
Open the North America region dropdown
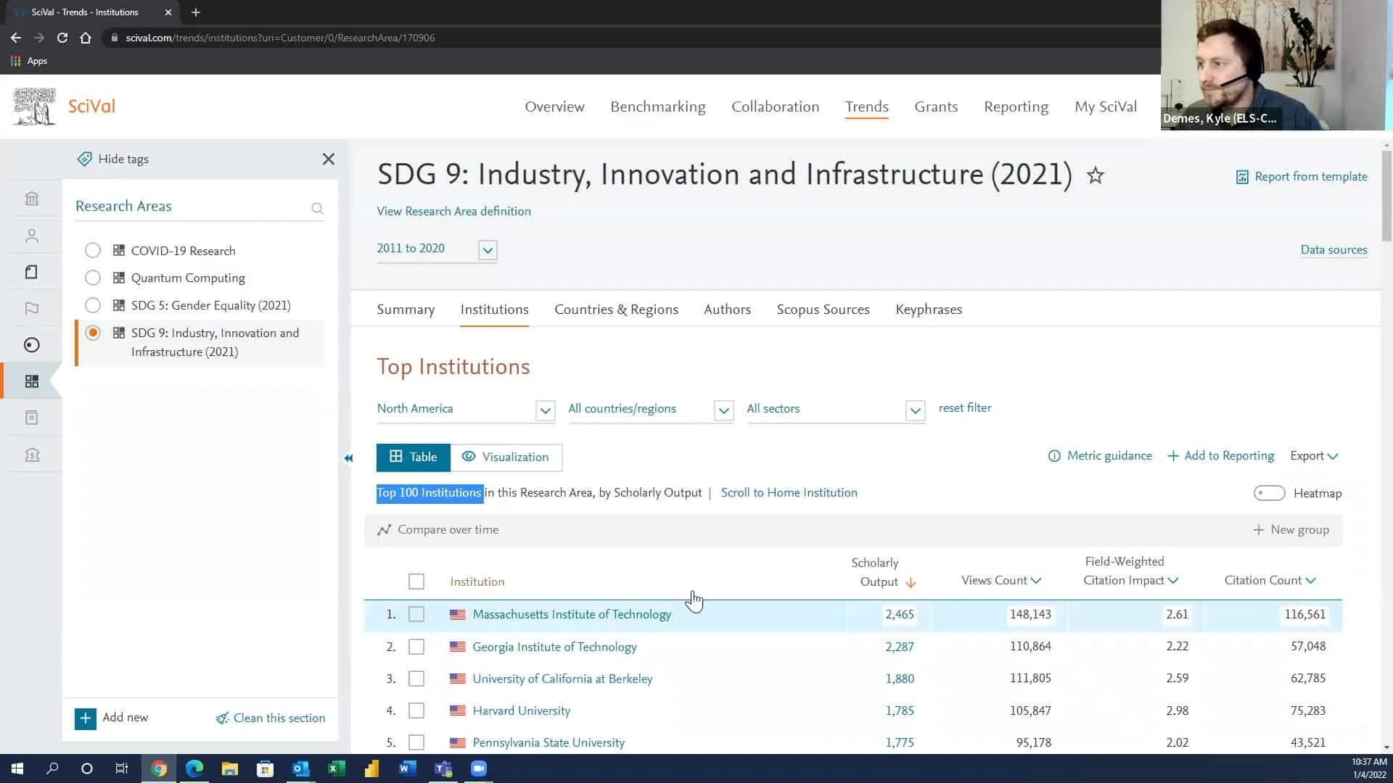coord(545,410)
